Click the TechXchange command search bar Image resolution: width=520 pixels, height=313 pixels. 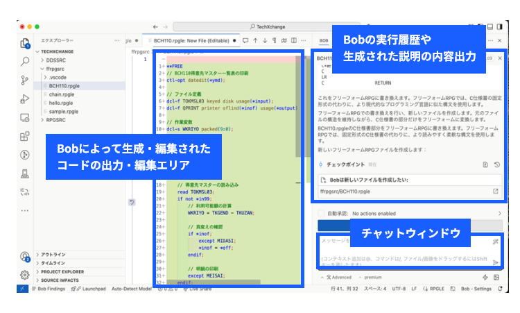pyautogui.click(x=266, y=27)
